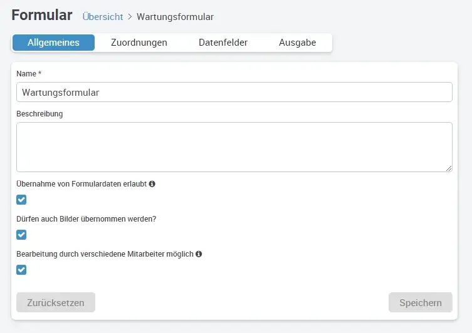Switch to the Zuordnungen tab
Screen dimensions: 472x333
(x=139, y=43)
